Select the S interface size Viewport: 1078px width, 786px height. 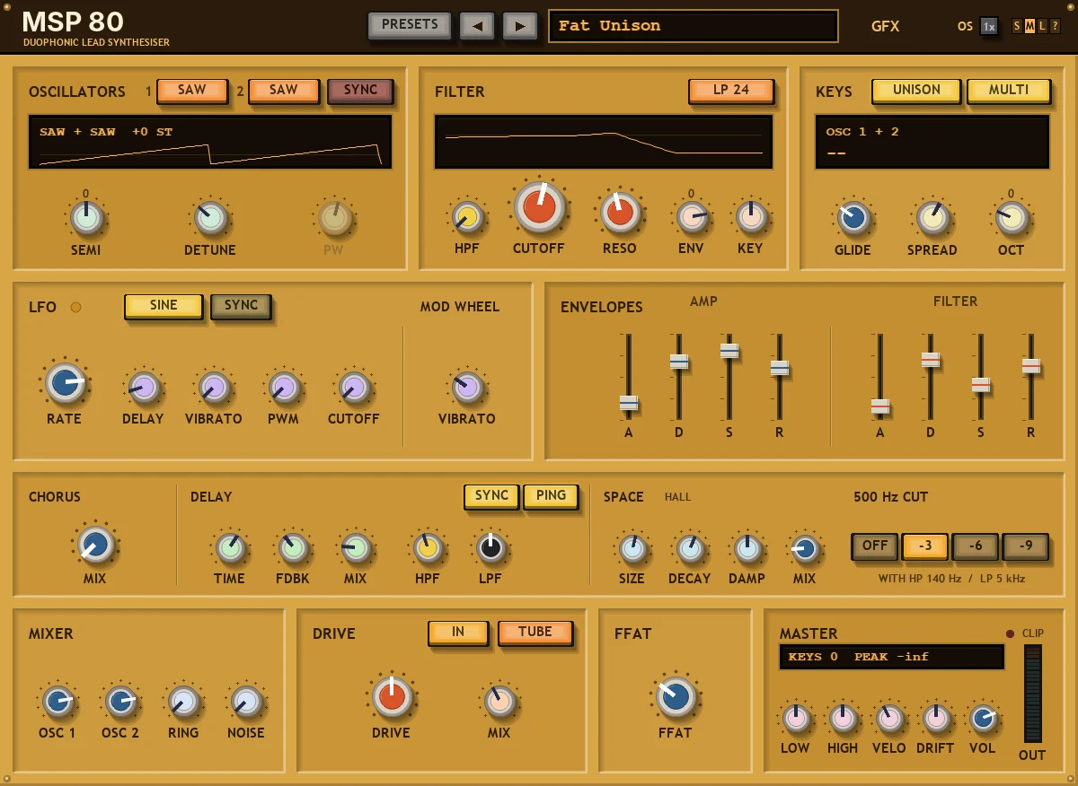pos(1017,26)
